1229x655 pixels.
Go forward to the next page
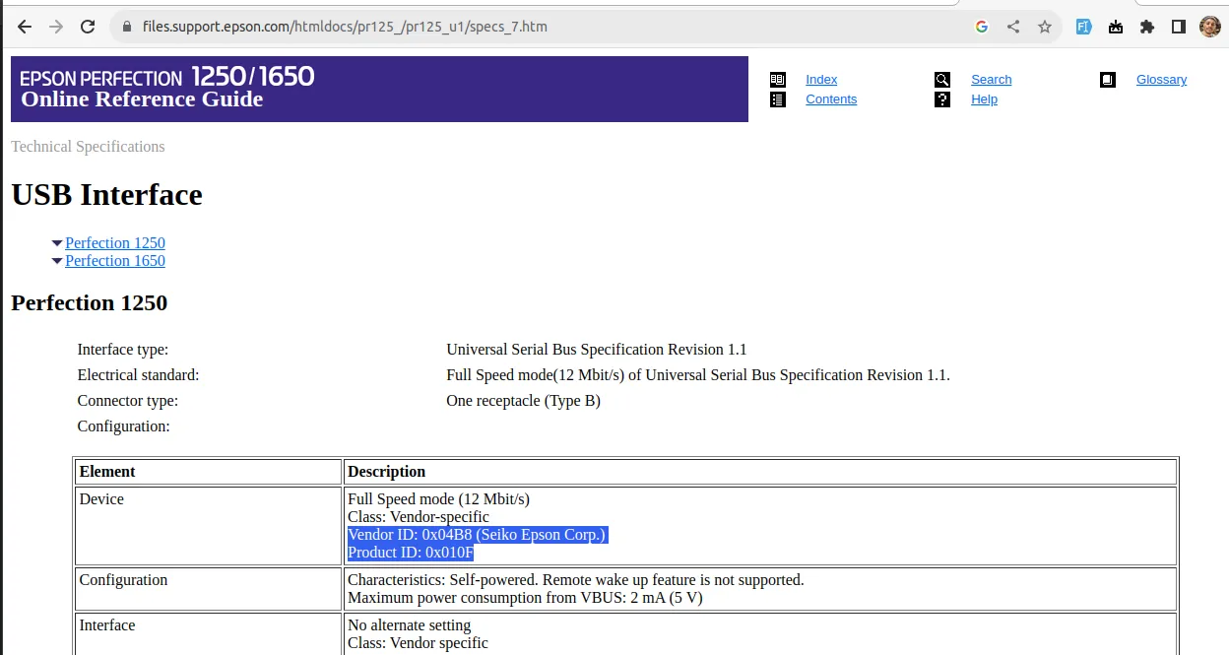click(x=56, y=27)
